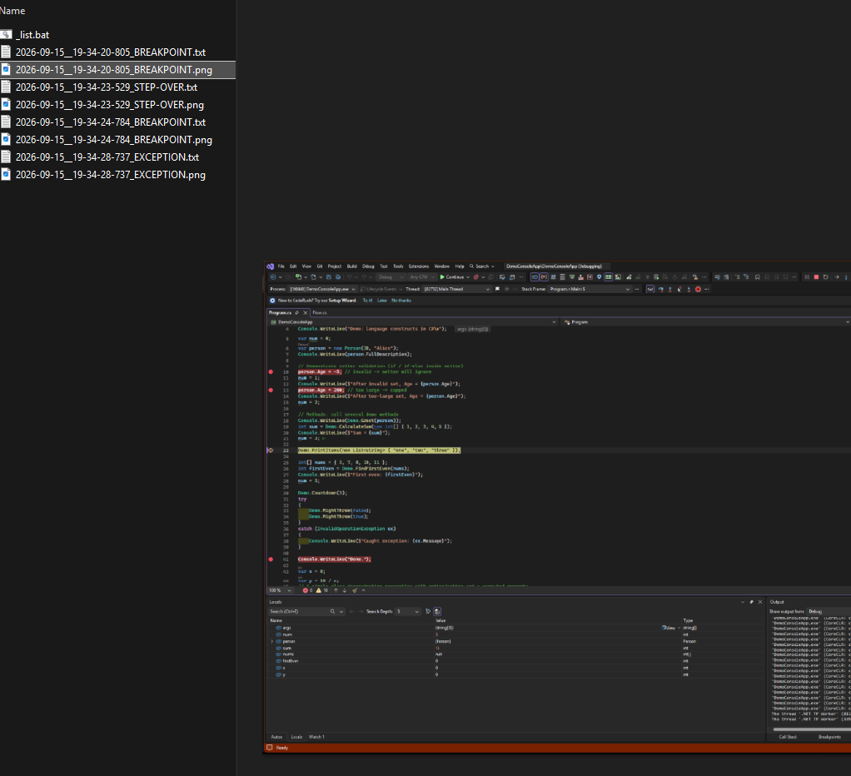This screenshot has width=851, height=776.
Task: Select the firstEven row in Locals
Action: click(x=515, y=661)
